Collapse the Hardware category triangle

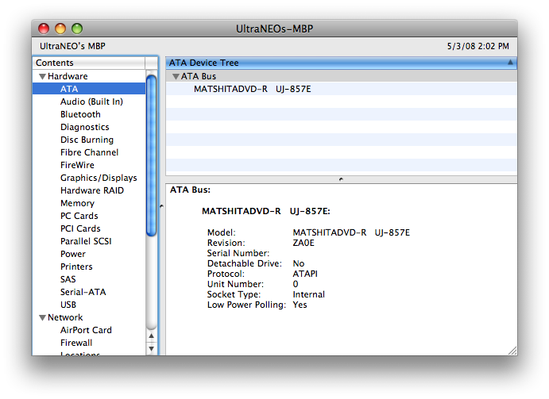pyautogui.click(x=42, y=76)
